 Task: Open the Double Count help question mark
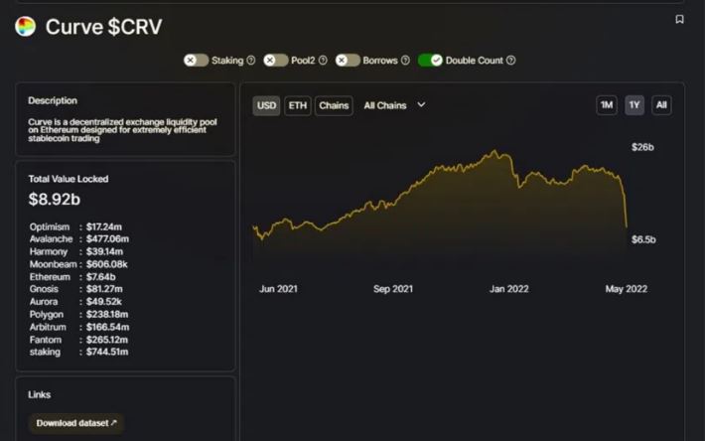510,61
